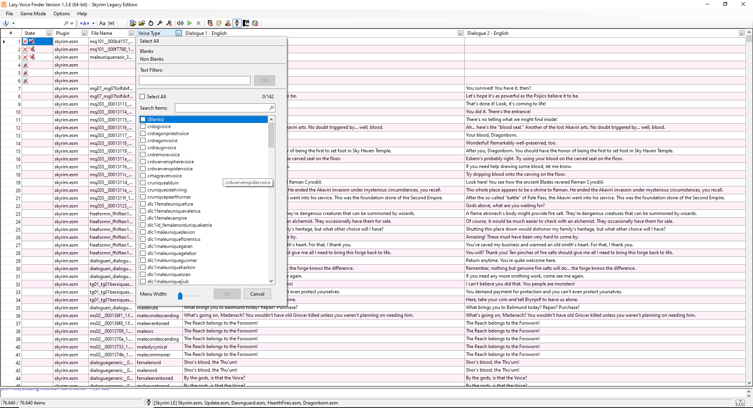
Task: Check the Select All checkbox
Action: [142, 96]
